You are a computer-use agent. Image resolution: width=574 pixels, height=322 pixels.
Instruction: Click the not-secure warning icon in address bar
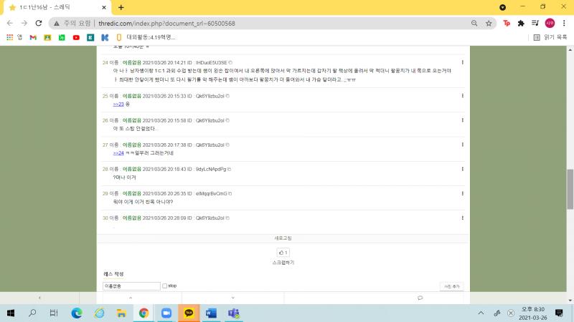[x=57, y=24]
